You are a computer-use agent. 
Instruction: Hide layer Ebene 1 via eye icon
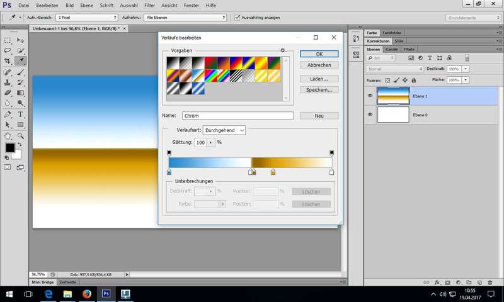click(x=370, y=96)
